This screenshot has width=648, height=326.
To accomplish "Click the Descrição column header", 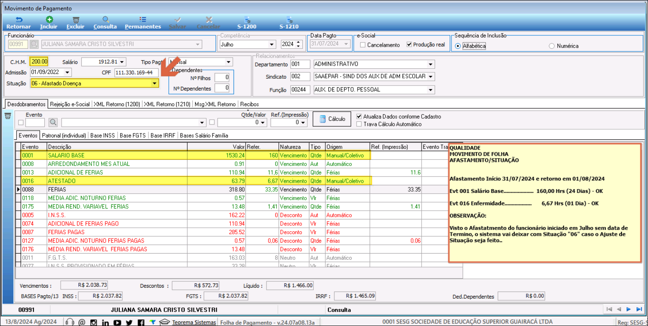I will pyautogui.click(x=117, y=147).
